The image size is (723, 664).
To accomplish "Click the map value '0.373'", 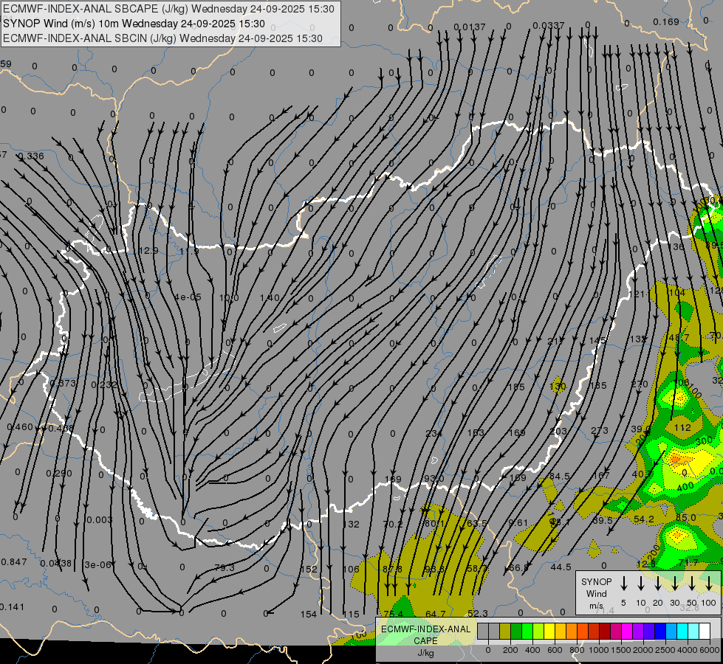I will (x=63, y=384).
